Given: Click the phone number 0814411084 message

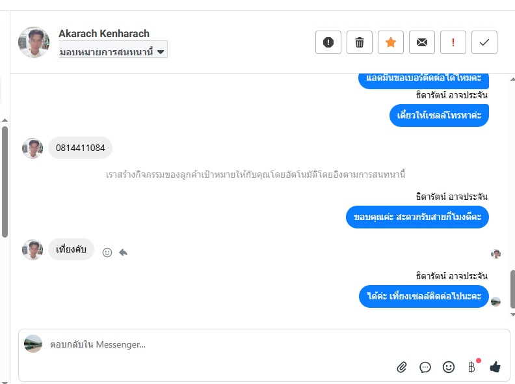Looking at the screenshot, I should (x=81, y=148).
